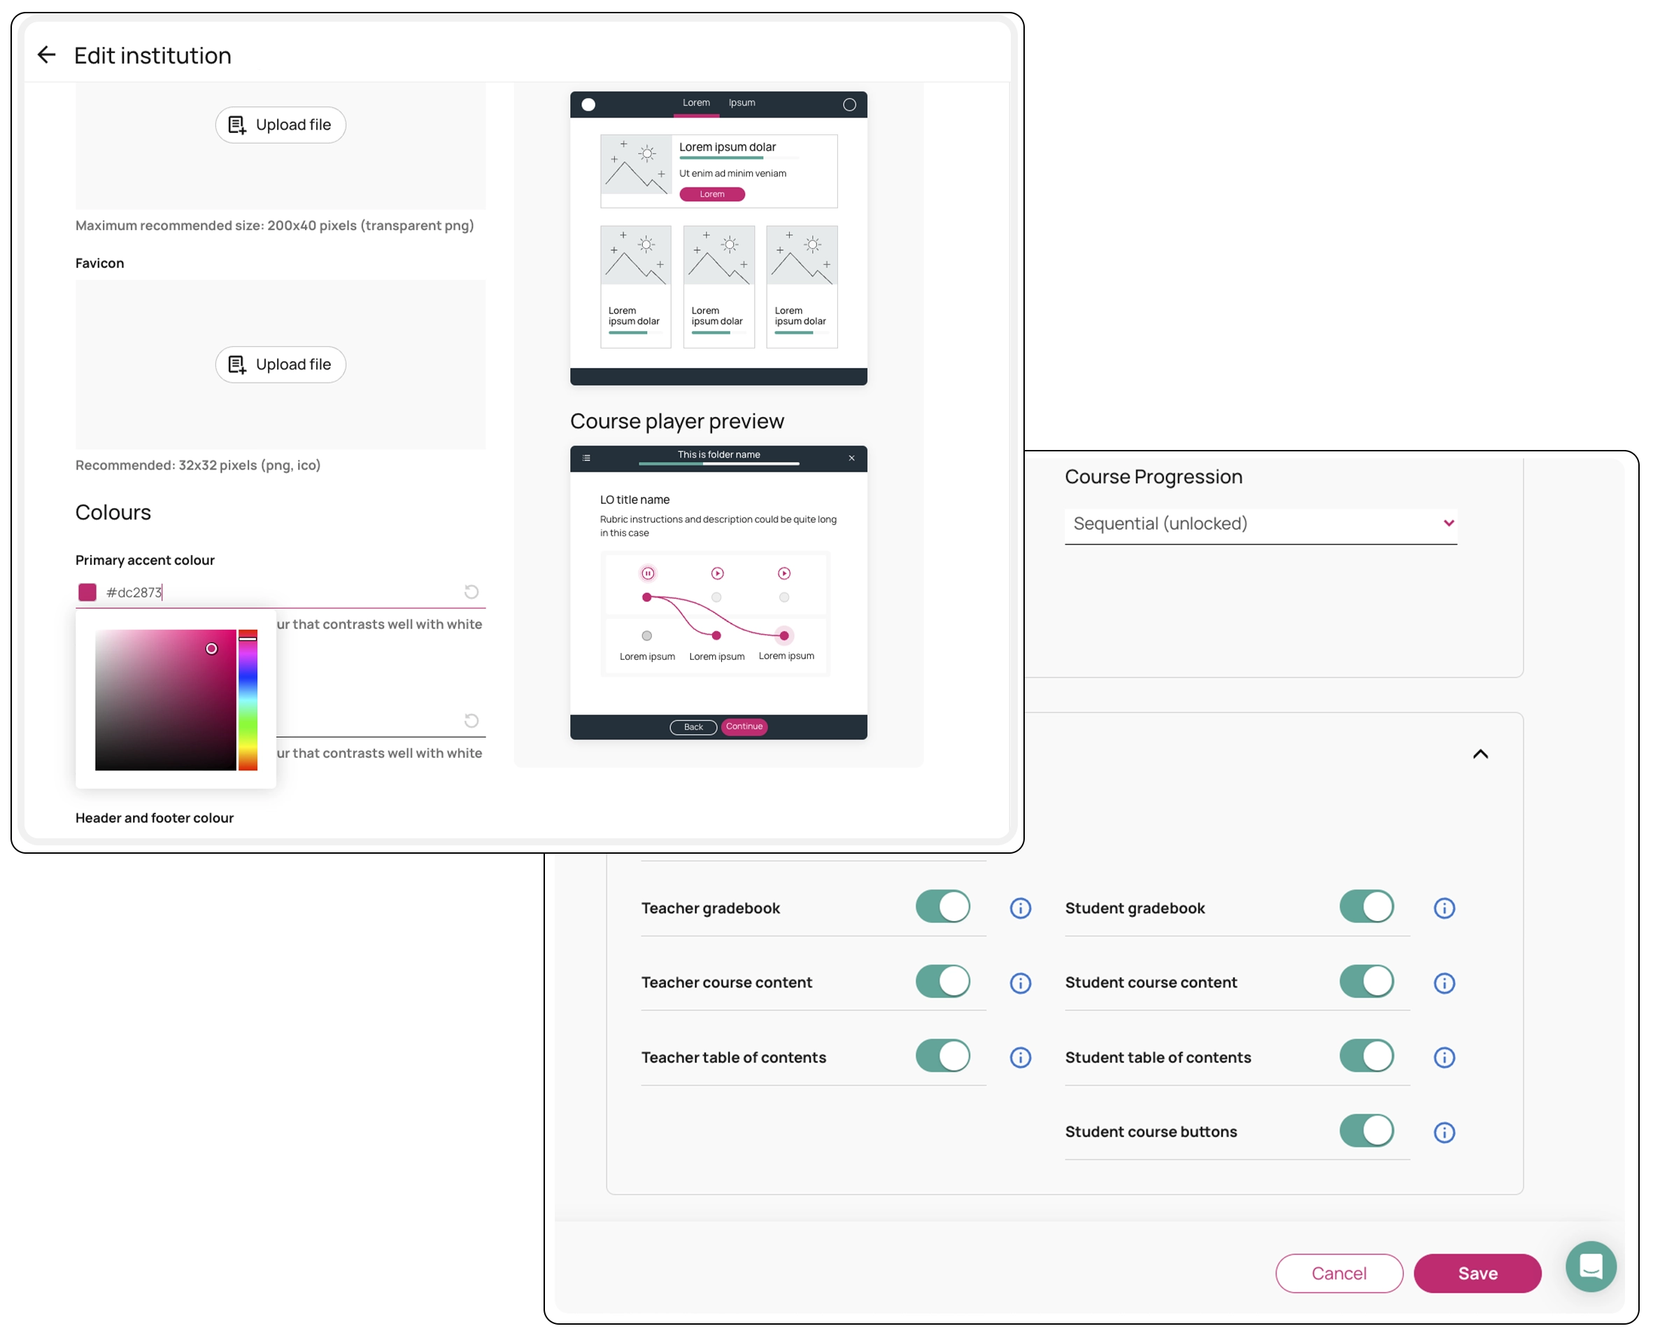Open the chat support widget

1590,1267
